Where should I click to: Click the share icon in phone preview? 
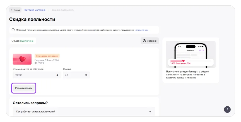click(x=203, y=51)
